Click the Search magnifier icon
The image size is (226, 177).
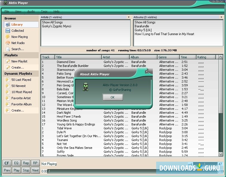tap(8, 49)
